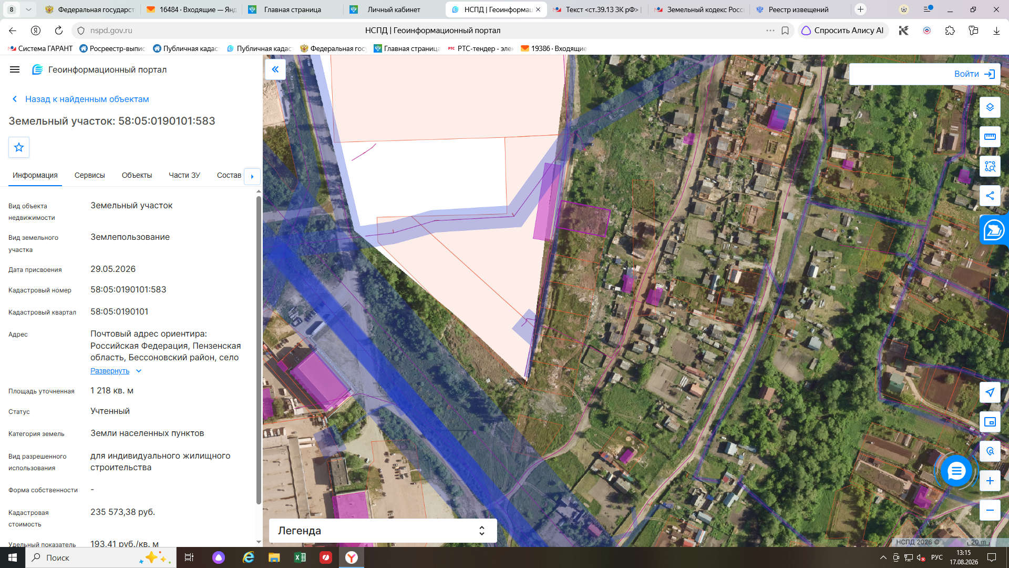Open the Части ЗУ tab
This screenshot has width=1009, height=568.
(x=184, y=175)
